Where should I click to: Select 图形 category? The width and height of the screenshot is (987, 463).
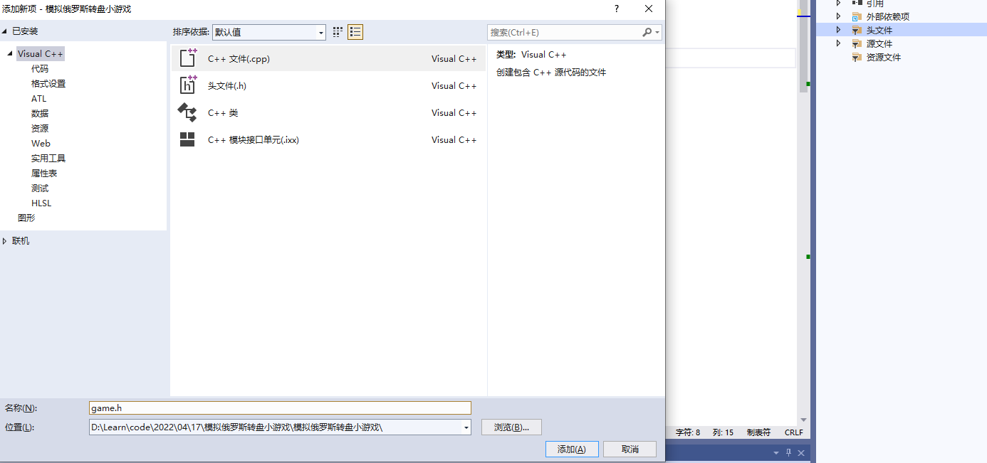(x=26, y=218)
